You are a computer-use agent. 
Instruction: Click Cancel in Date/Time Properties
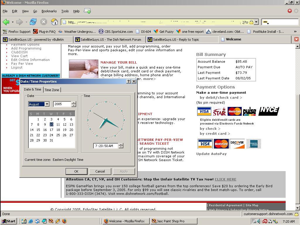pyautogui.click(x=100, y=171)
